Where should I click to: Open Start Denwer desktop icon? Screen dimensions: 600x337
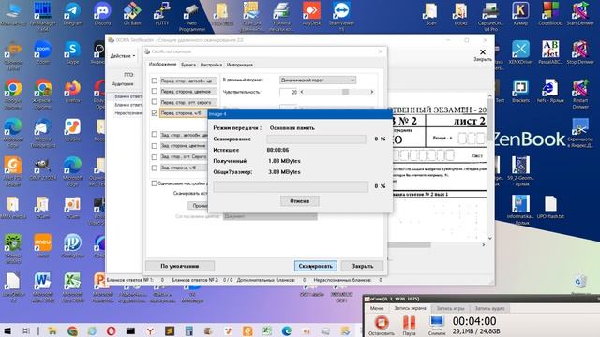(x=580, y=14)
